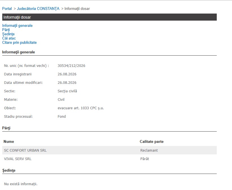The height and width of the screenshot is (190, 232).
Task: Click the Data ultimei modificari label
Action: point(23,82)
